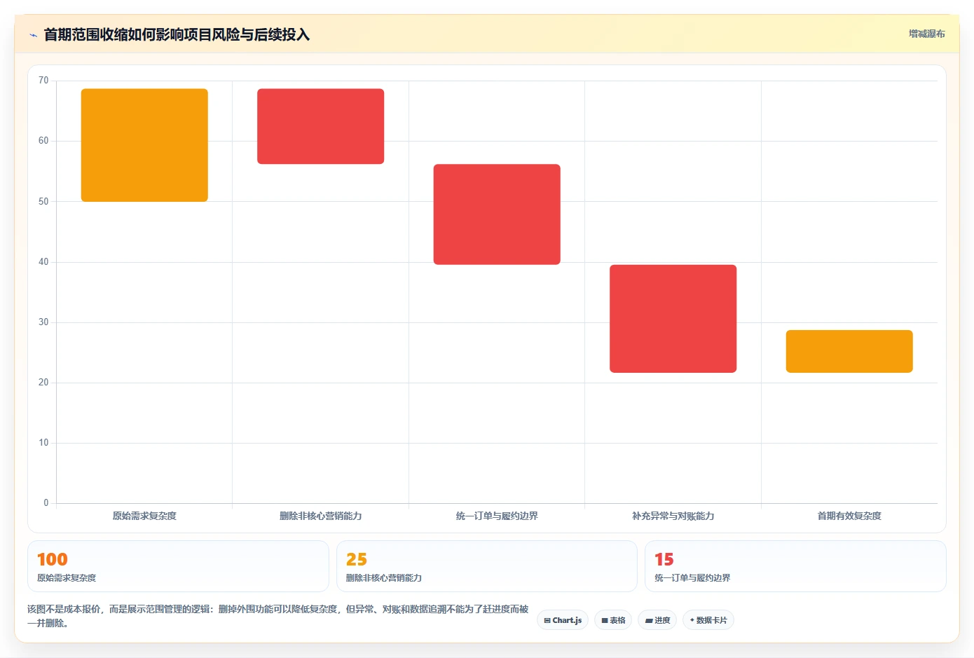Open the data card showing 25
Image resolution: width=974 pixels, height=658 pixels.
tap(487, 566)
